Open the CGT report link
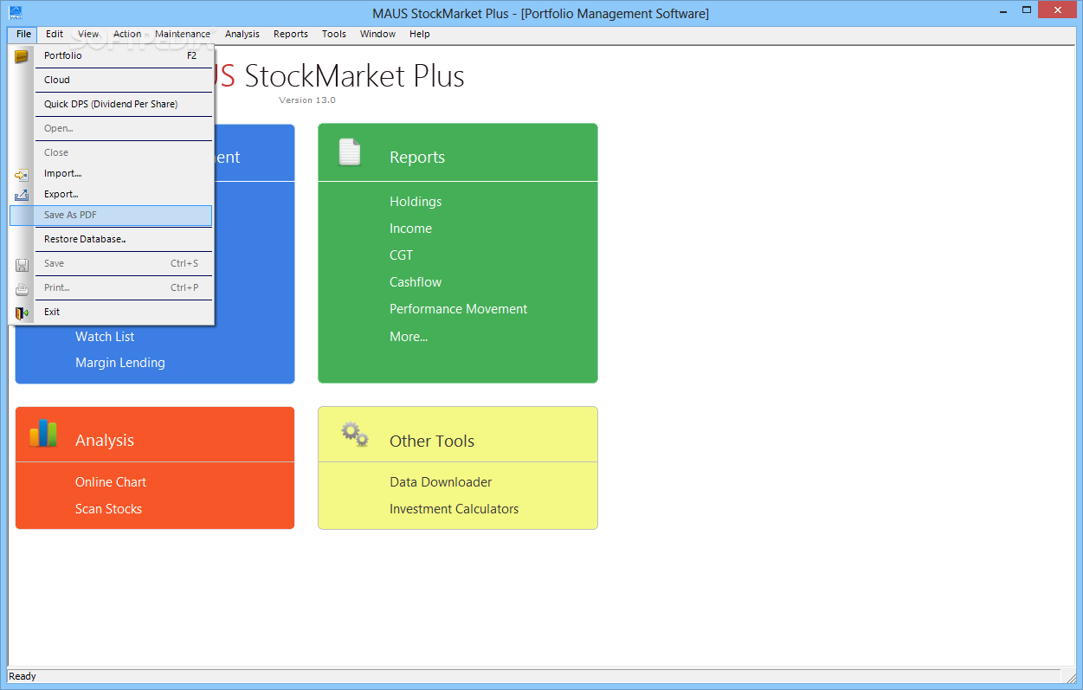Viewport: 1083px width, 690px height. (401, 255)
